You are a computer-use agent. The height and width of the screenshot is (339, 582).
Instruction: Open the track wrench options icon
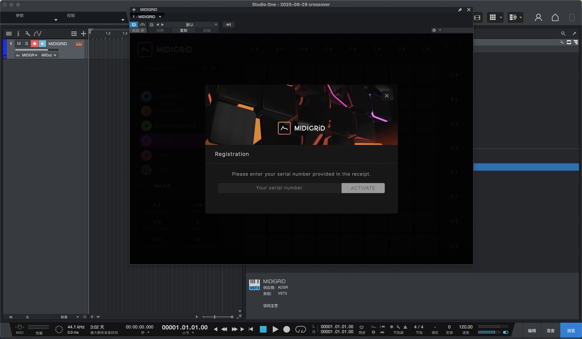pos(28,34)
